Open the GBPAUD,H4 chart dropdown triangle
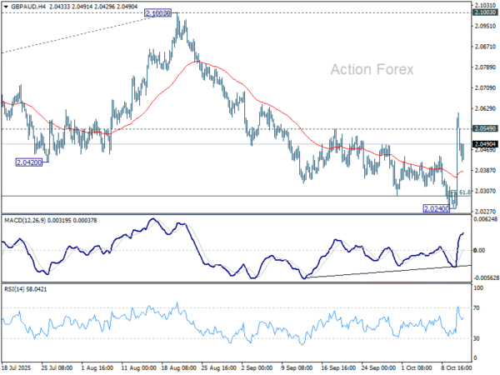Image resolution: width=500 pixels, height=375 pixels. pos(6,6)
